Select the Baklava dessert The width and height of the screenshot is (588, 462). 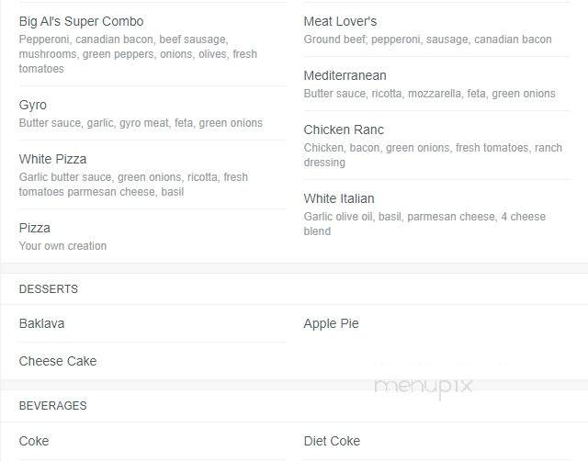pyautogui.click(x=41, y=323)
